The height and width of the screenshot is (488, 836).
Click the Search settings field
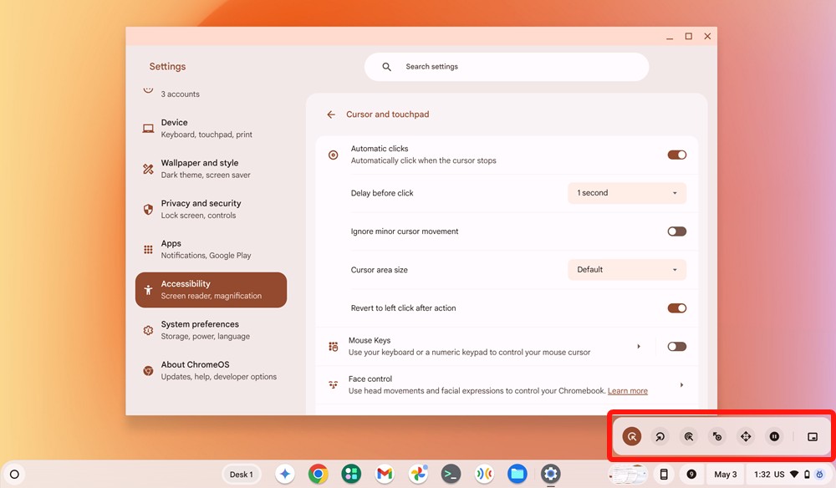point(506,66)
